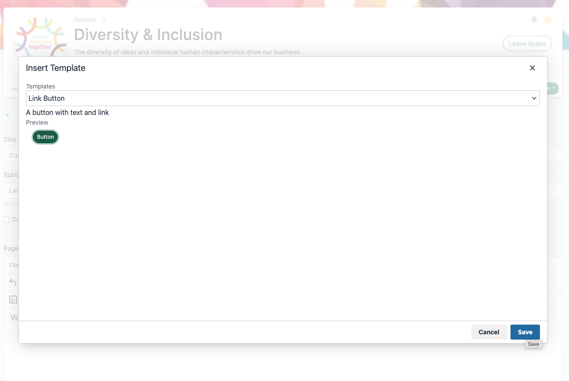The width and height of the screenshot is (569, 381).
Task: Click the notification bell icon
Action: click(x=534, y=20)
